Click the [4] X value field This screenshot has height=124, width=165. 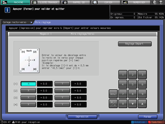pyautogui.click(x=45, y=105)
